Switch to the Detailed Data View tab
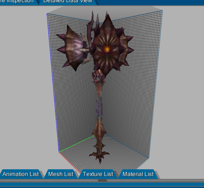 68,1
